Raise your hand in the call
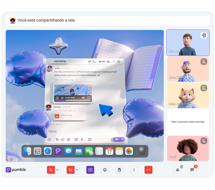This screenshot has height=190, width=215. 119,170
